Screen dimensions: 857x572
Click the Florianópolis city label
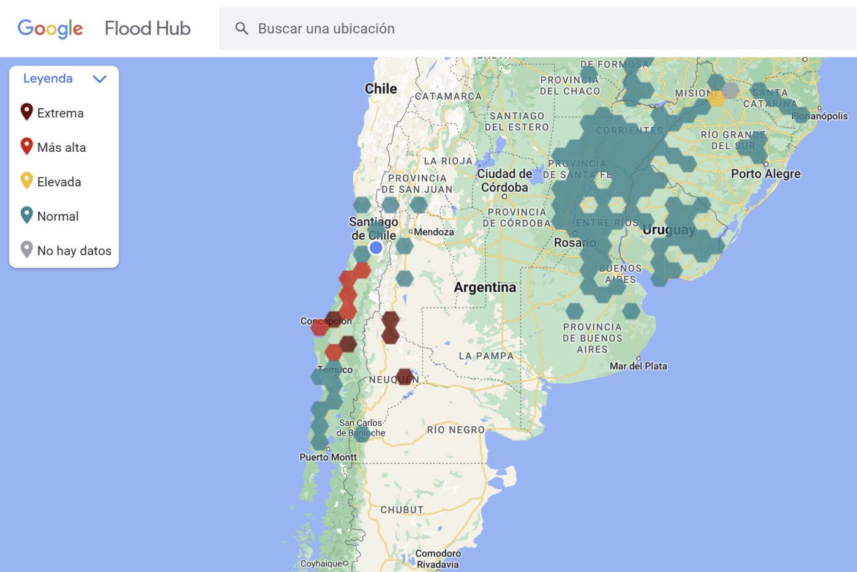820,116
